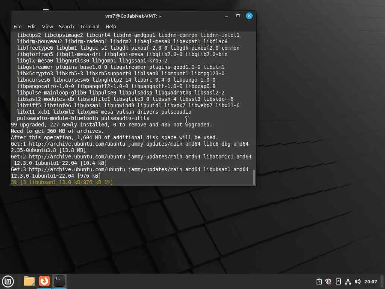Open the Firefox browser from the panel
Screen dimensions: 385x289
pyautogui.click(x=44, y=281)
